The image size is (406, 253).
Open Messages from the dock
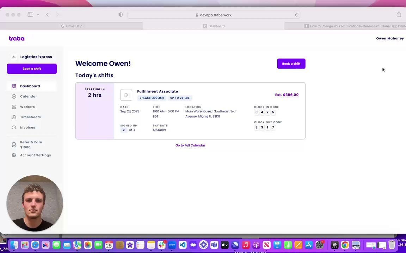point(56,245)
